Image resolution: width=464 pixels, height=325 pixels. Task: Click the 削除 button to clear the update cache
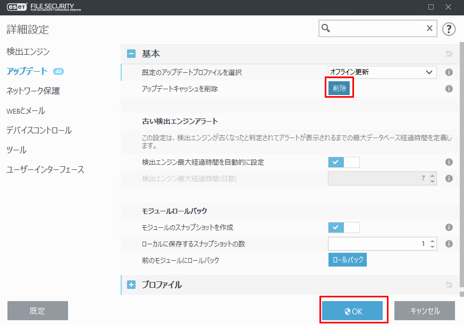(339, 89)
